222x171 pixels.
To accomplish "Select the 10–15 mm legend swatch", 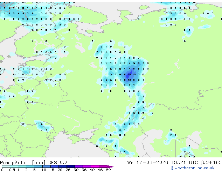I will coord(46,166).
